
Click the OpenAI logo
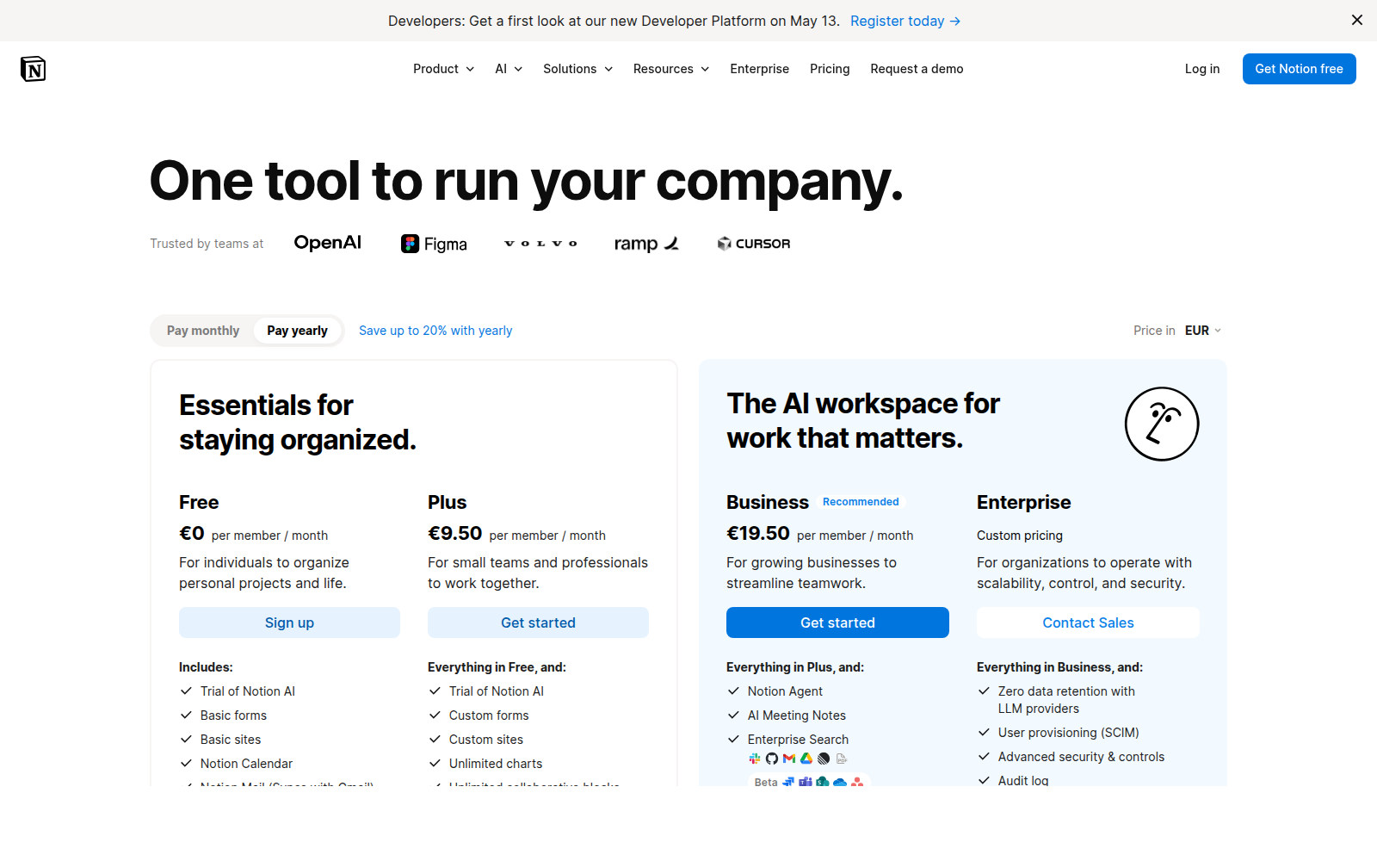pyautogui.click(x=327, y=243)
